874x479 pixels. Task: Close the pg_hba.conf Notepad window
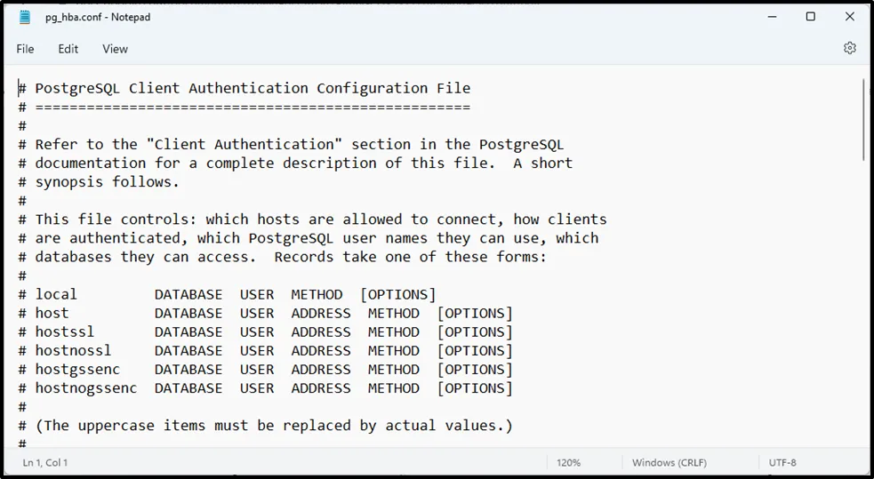(x=850, y=17)
